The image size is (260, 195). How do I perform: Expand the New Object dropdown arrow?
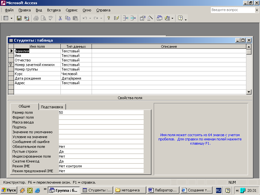click(172, 19)
